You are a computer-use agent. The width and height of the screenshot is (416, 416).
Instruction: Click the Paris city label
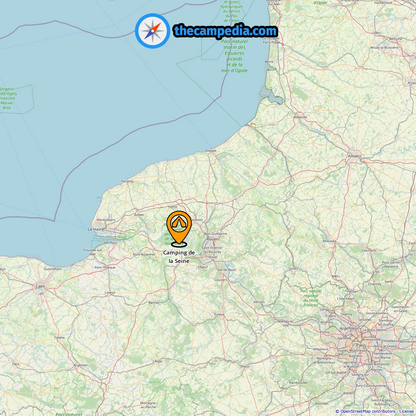click(x=361, y=345)
